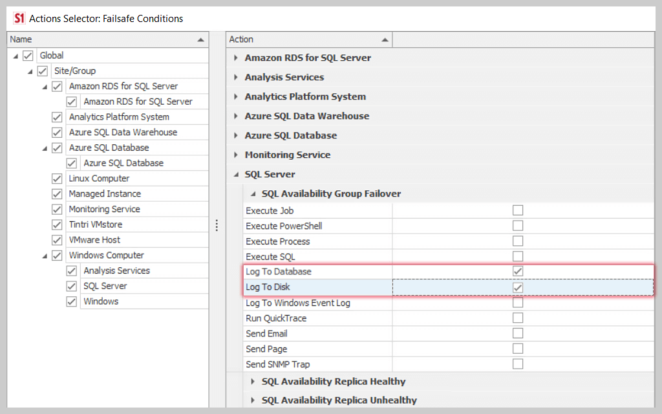The height and width of the screenshot is (414, 662).
Task: Check the Send Email action
Action: click(x=517, y=333)
